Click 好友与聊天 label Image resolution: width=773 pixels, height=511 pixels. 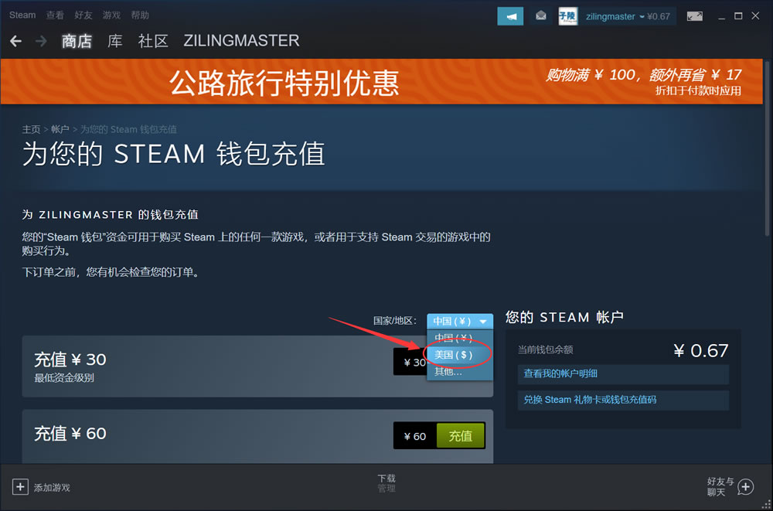point(720,487)
